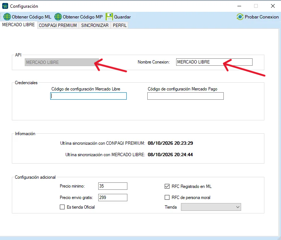The height and width of the screenshot is (240, 281).
Task: Click the Ultima sincronización con CONPAQI PREMIUM label
Action: coord(103,143)
